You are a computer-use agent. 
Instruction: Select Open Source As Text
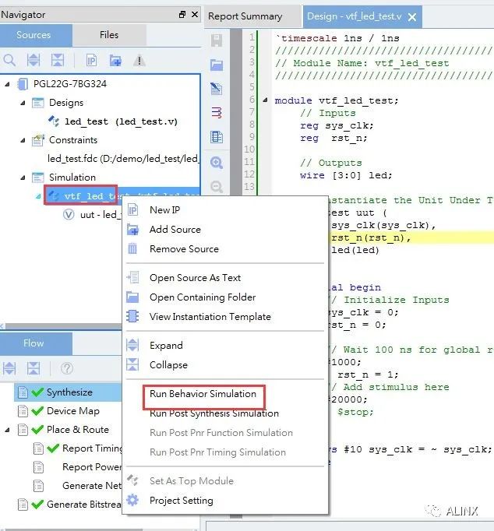225,278
